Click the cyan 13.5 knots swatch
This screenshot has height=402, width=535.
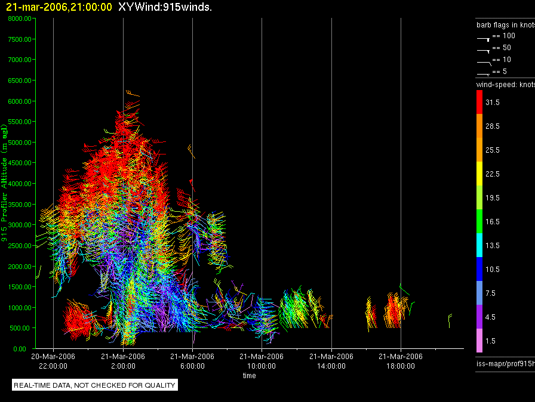pos(479,245)
